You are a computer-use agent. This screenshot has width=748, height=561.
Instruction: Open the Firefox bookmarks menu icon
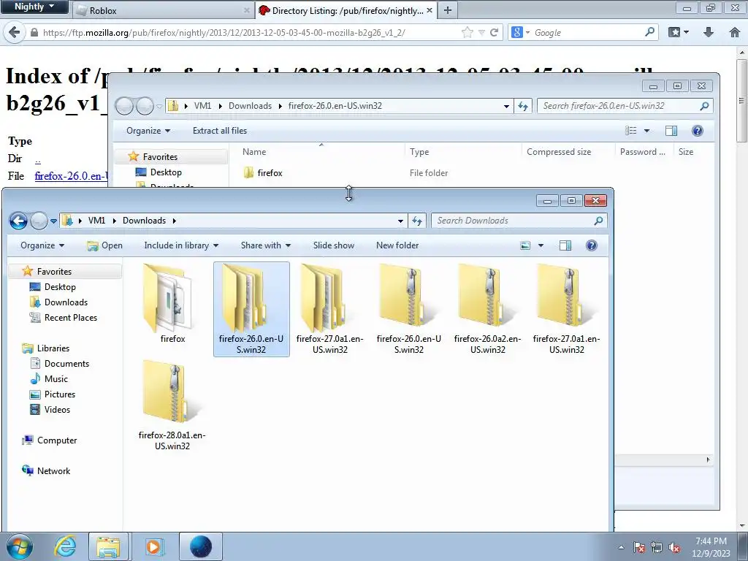point(674,32)
